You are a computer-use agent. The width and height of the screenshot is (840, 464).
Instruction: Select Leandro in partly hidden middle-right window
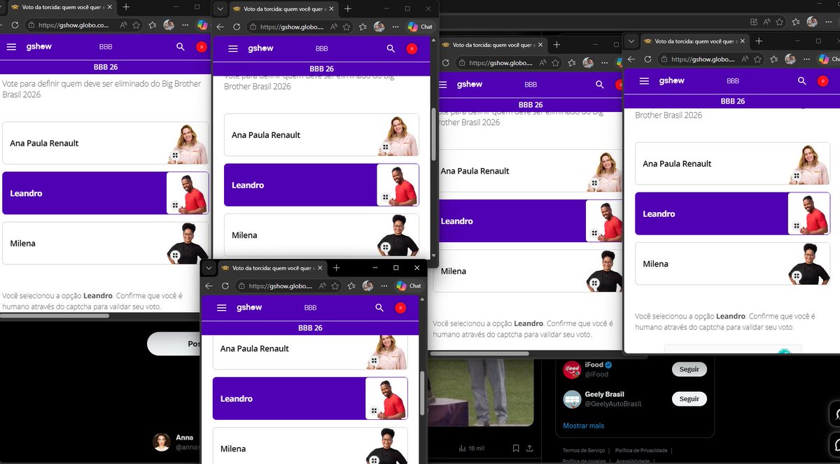click(x=527, y=221)
